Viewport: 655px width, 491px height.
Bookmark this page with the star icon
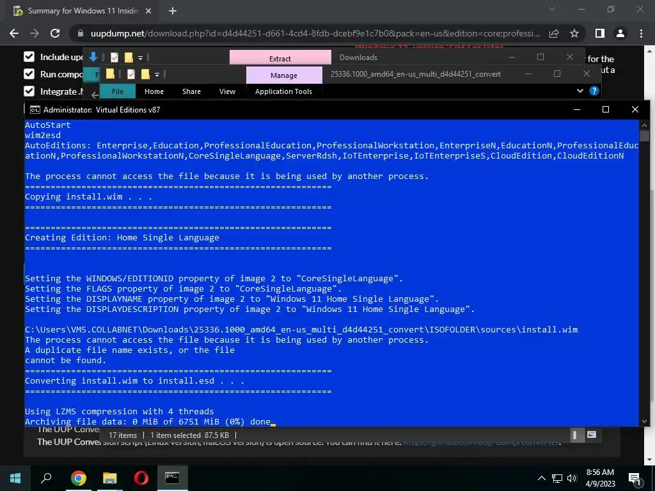tap(574, 33)
